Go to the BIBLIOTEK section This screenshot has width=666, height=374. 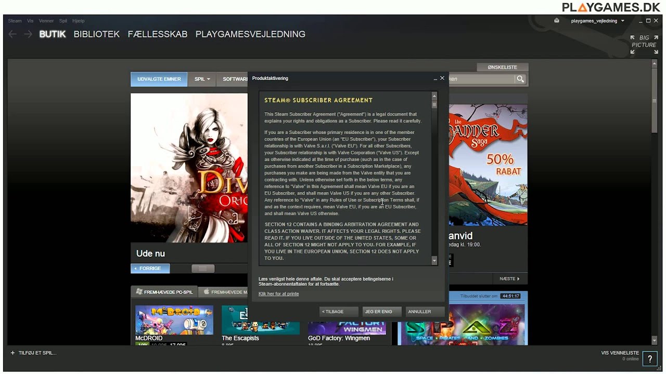tap(97, 34)
